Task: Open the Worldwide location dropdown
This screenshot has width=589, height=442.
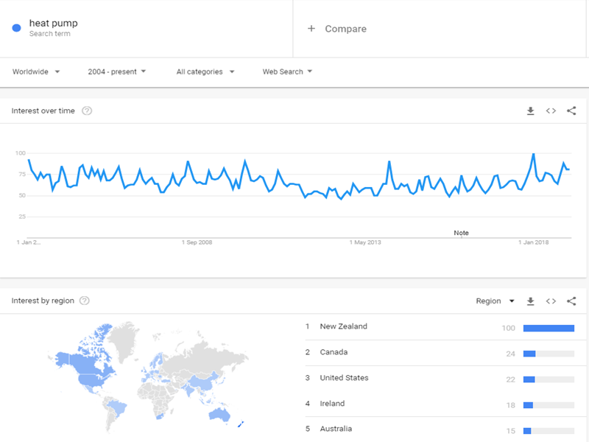Action: point(36,71)
